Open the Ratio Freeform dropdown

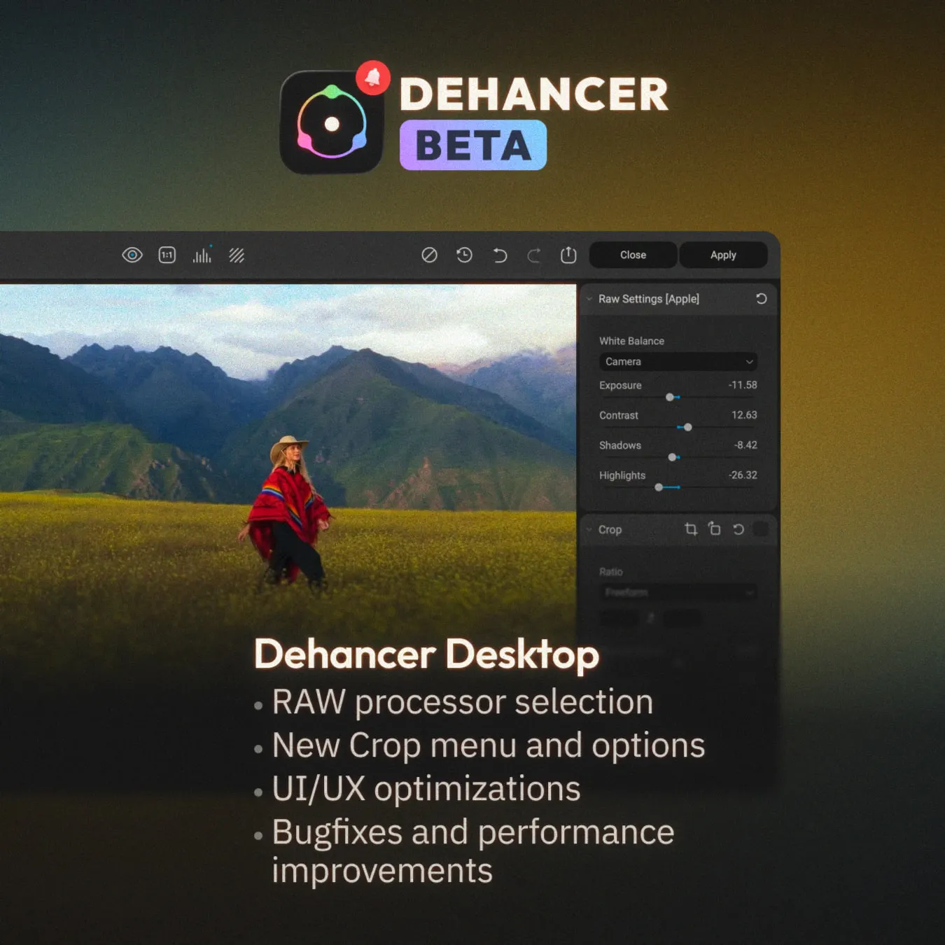[x=678, y=593]
